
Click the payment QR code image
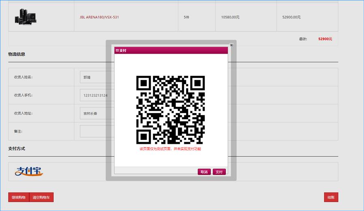170,110
